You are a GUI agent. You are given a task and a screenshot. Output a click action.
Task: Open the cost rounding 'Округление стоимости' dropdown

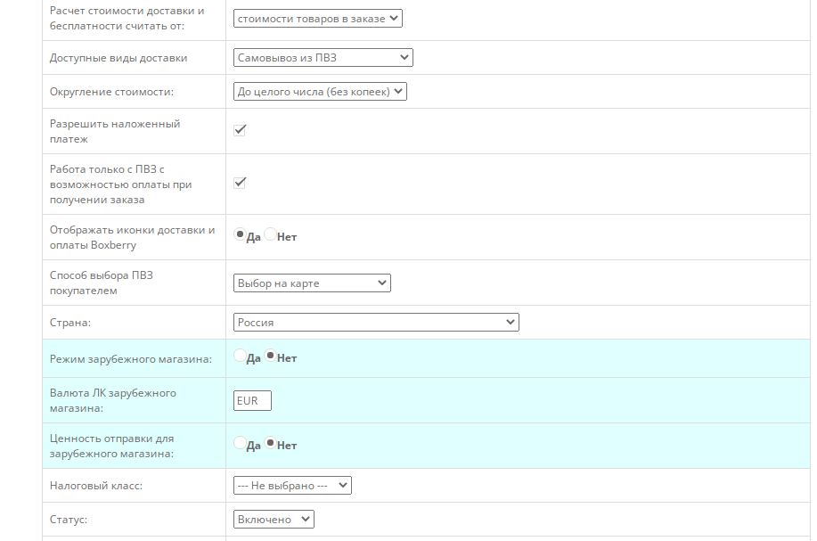pos(319,91)
